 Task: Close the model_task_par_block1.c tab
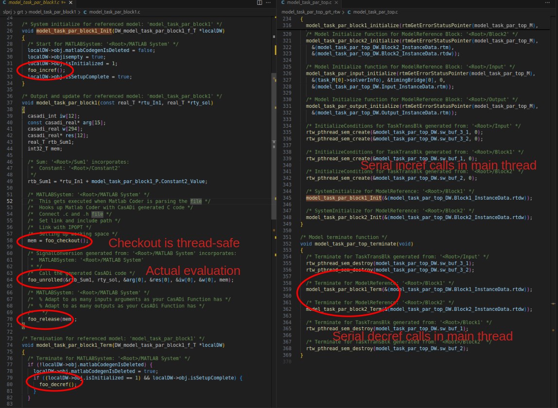[70, 3]
